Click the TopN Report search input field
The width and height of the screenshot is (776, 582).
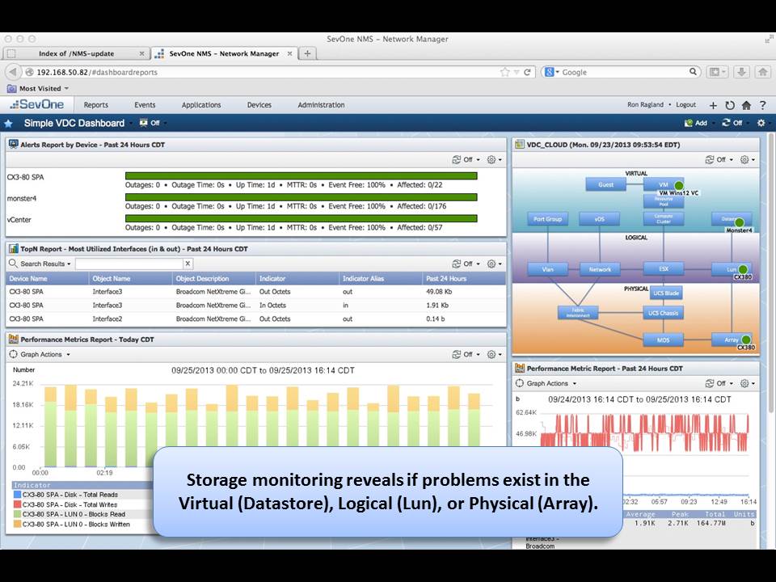click(x=129, y=264)
